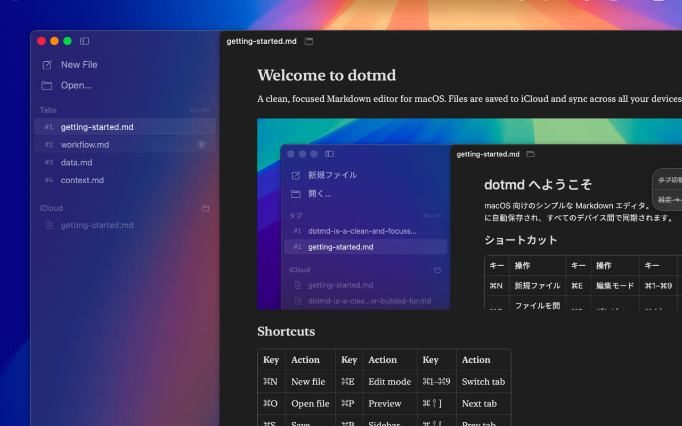Click the Open... sidebar button
This screenshot has height=426, width=682.
(75, 85)
